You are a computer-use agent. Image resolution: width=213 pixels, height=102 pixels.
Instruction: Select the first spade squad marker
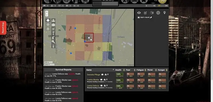pyautogui.click(x=48, y=20)
